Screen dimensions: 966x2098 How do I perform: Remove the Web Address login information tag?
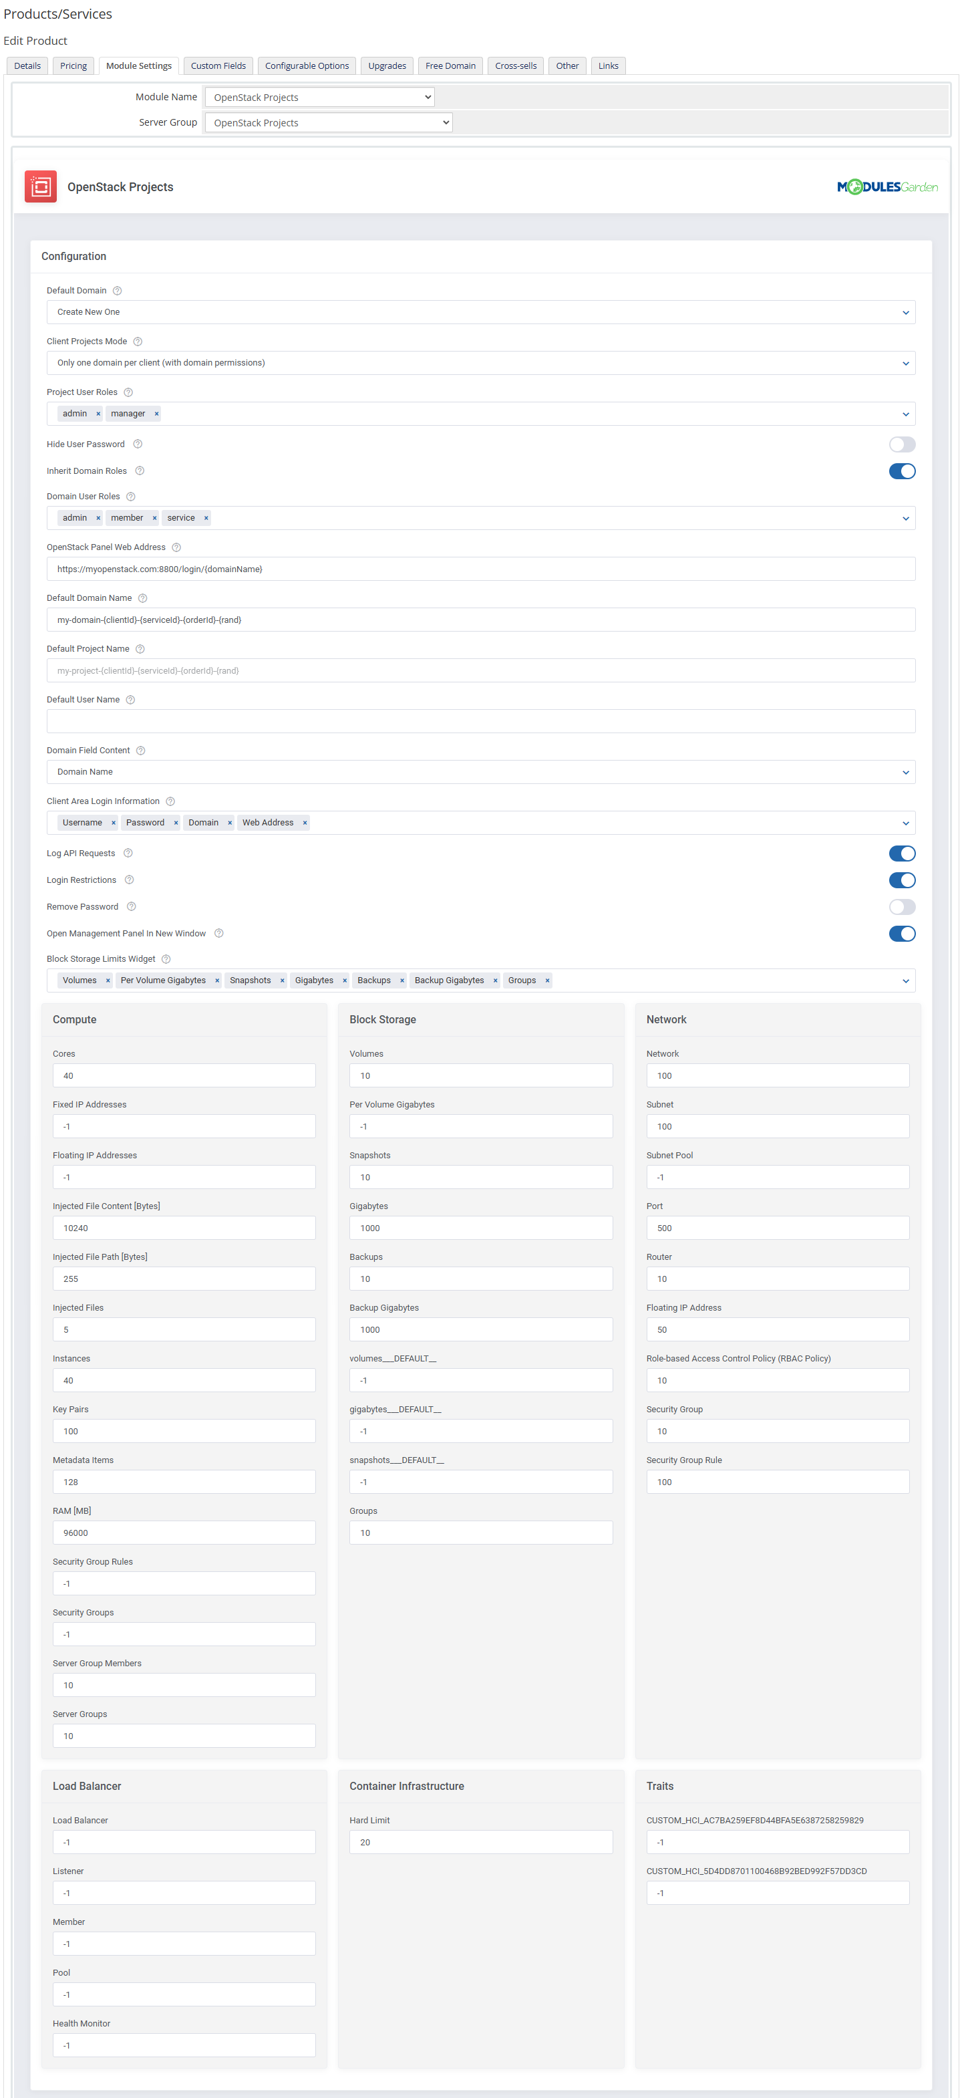click(305, 823)
